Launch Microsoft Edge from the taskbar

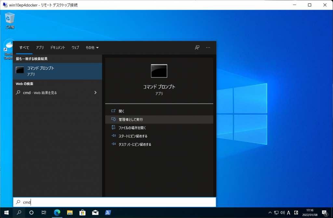(57, 212)
